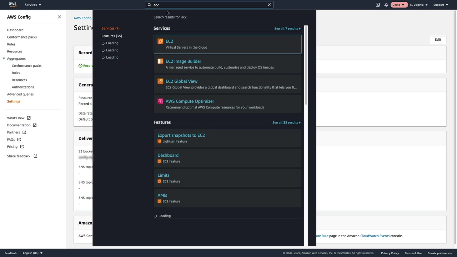Open Conformance packs under Aggregators
This screenshot has width=457, height=257.
tap(26, 66)
